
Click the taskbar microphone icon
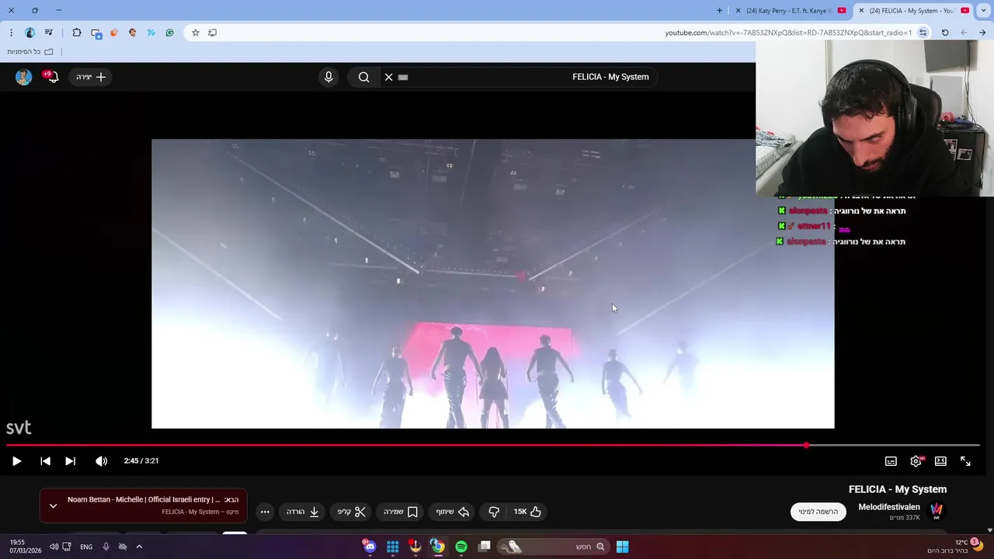106,547
